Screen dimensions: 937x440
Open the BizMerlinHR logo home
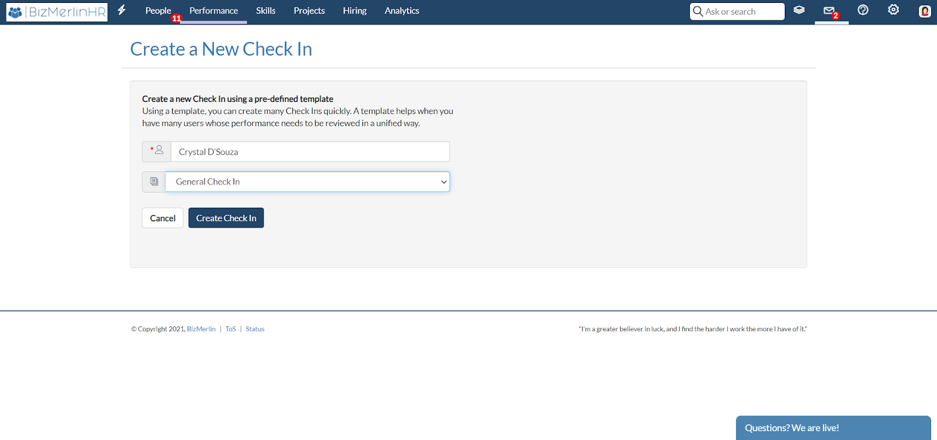[57, 12]
